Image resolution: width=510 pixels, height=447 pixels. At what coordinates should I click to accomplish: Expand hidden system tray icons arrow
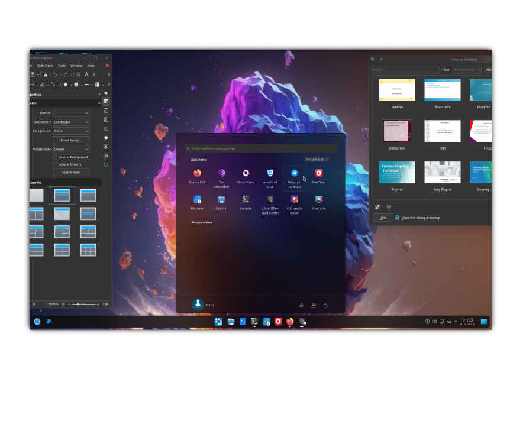(x=456, y=322)
